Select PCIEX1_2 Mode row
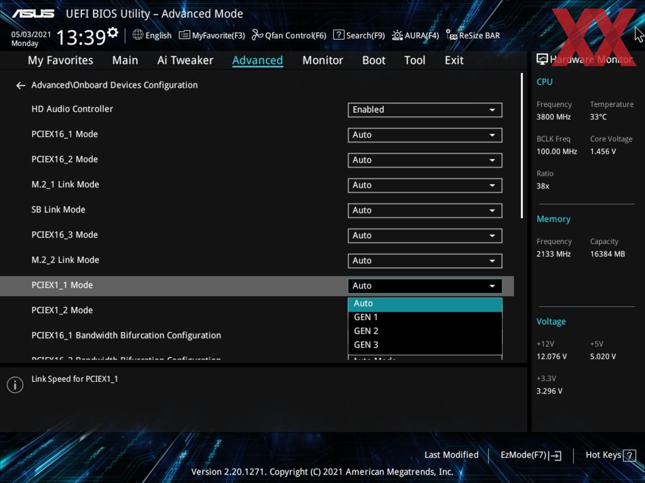This screenshot has height=483, width=645. [257, 311]
